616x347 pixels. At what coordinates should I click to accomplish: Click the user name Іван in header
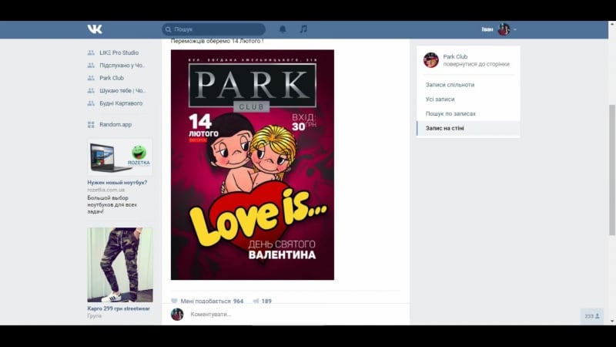pos(487,29)
